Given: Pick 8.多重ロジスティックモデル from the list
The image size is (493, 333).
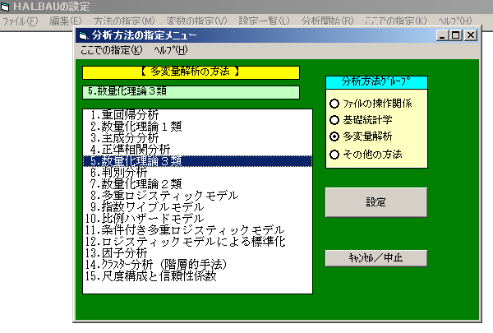Looking at the screenshot, I should click(164, 196).
